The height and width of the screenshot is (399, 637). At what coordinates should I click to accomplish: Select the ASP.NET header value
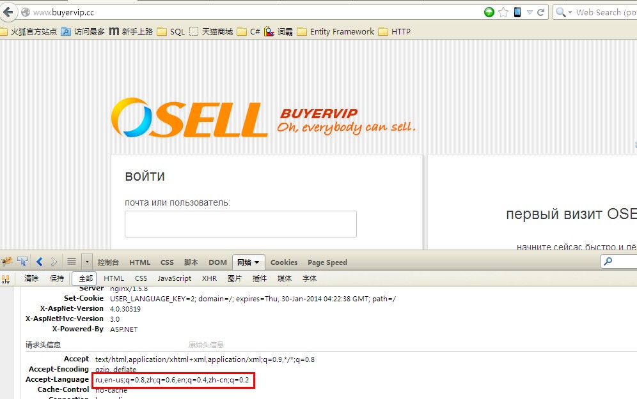pyautogui.click(x=124, y=329)
